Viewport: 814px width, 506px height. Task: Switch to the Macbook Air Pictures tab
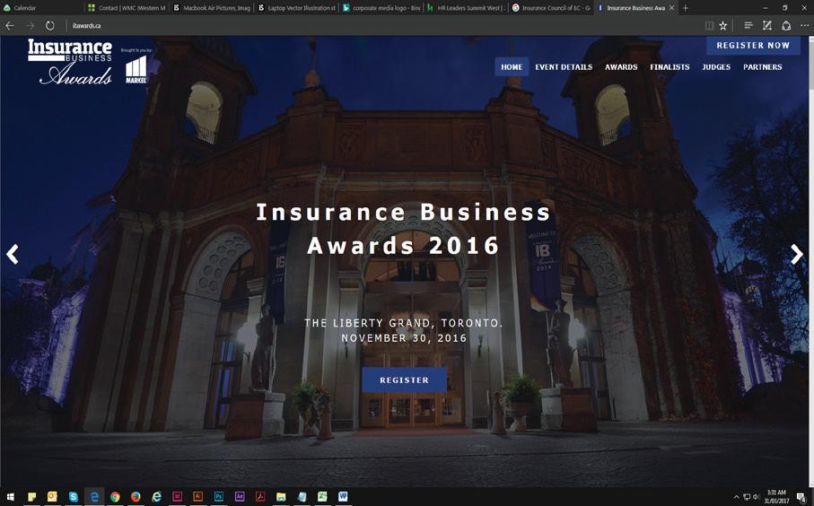coord(212,8)
